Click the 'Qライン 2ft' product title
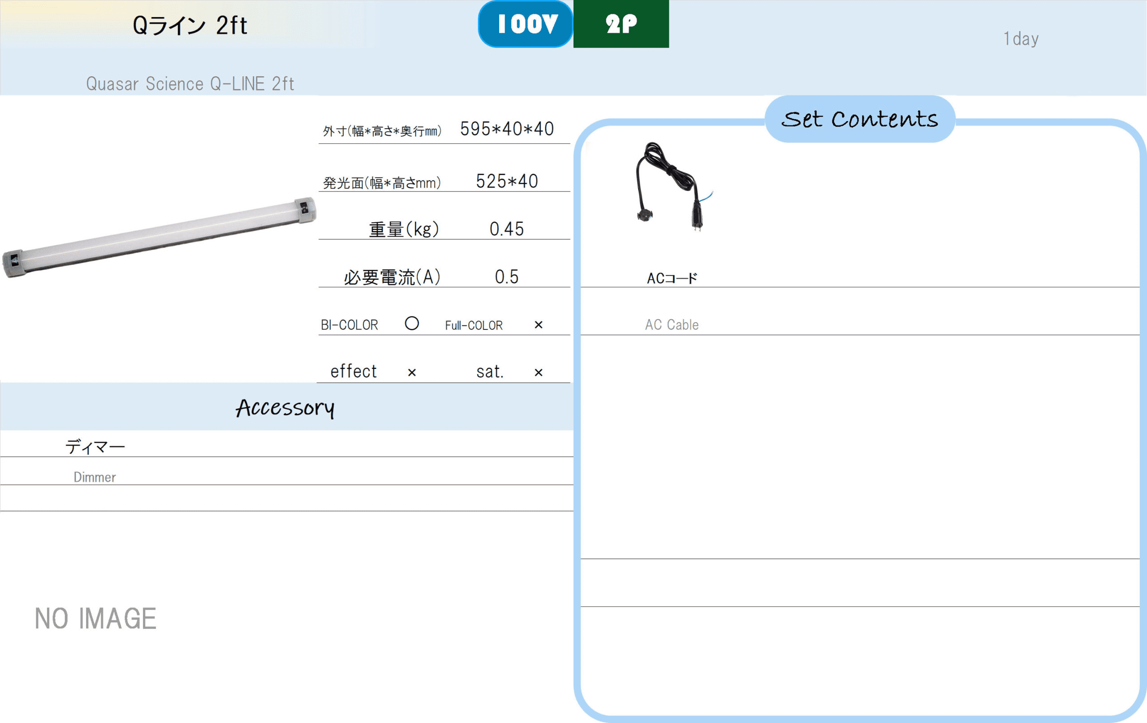This screenshot has width=1147, height=723. click(190, 25)
